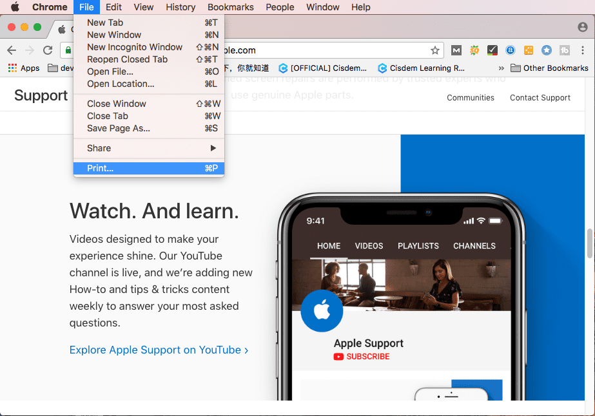Image resolution: width=595 pixels, height=416 pixels.
Task: Open the Apple menu in the menu bar
Action: click(15, 7)
